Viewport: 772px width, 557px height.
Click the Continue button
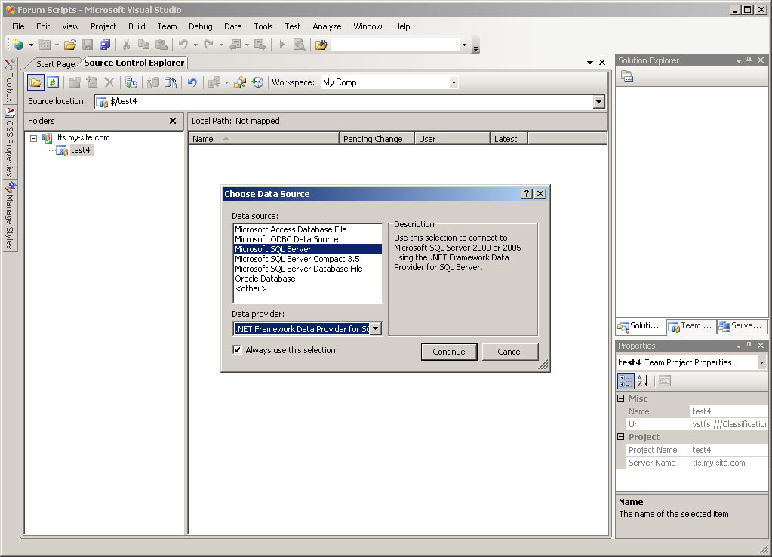449,352
